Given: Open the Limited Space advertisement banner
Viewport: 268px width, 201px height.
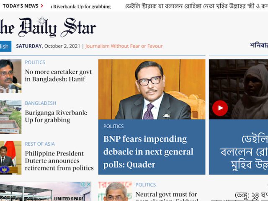Looking at the screenshot, I should (x=46, y=191).
